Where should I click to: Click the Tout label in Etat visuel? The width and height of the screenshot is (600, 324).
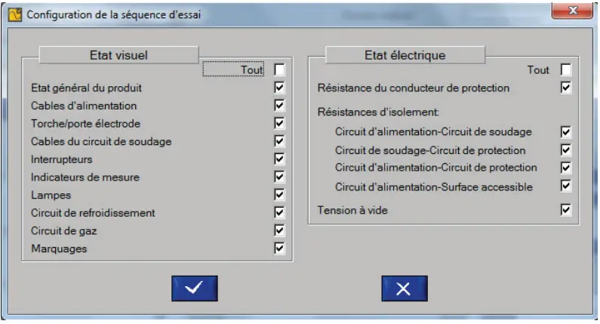pyautogui.click(x=252, y=69)
